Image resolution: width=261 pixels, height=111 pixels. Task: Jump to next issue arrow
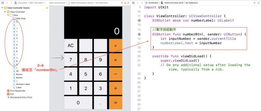pos(128,3)
